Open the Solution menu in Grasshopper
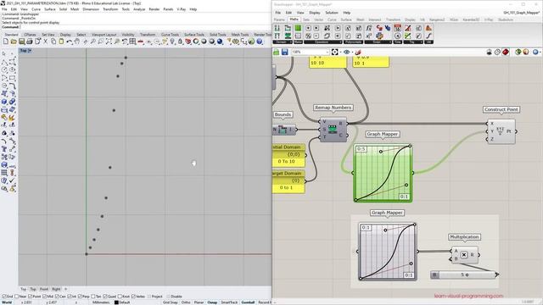Image resolution: width=543 pixels, height=305 pixels. [x=332, y=13]
